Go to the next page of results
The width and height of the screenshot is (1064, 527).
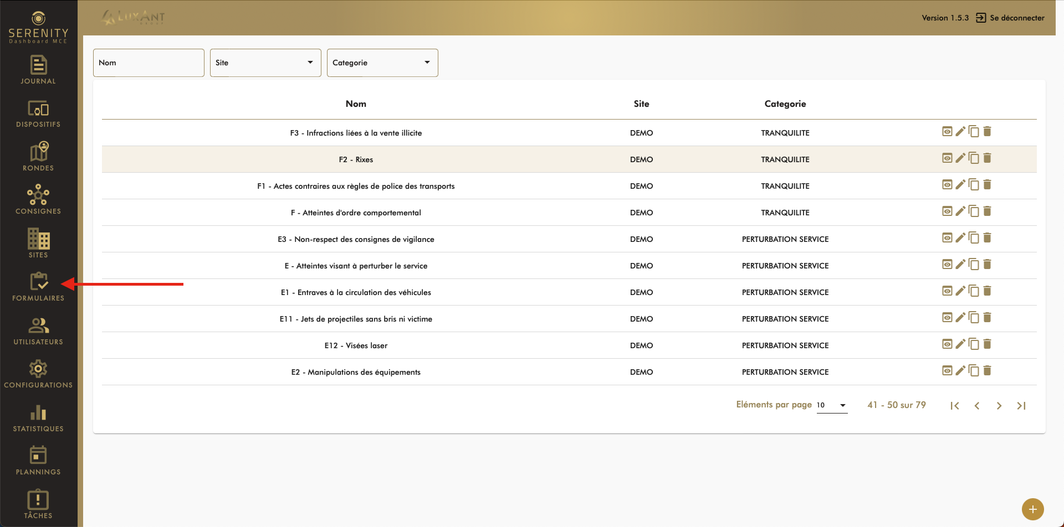click(x=999, y=406)
